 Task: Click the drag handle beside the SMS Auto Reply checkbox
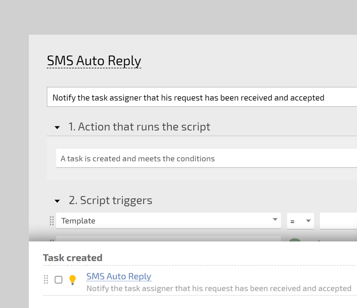46,280
